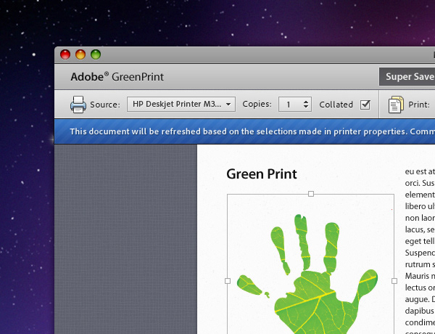The height and width of the screenshot is (334, 435).
Task: Zoom the window with the green button
Action: [96, 54]
